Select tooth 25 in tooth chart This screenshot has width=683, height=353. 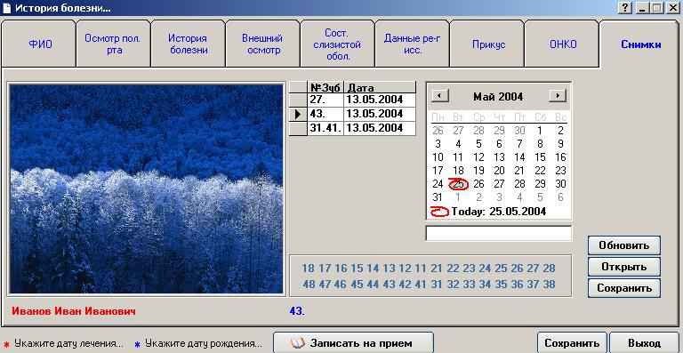[501, 269]
